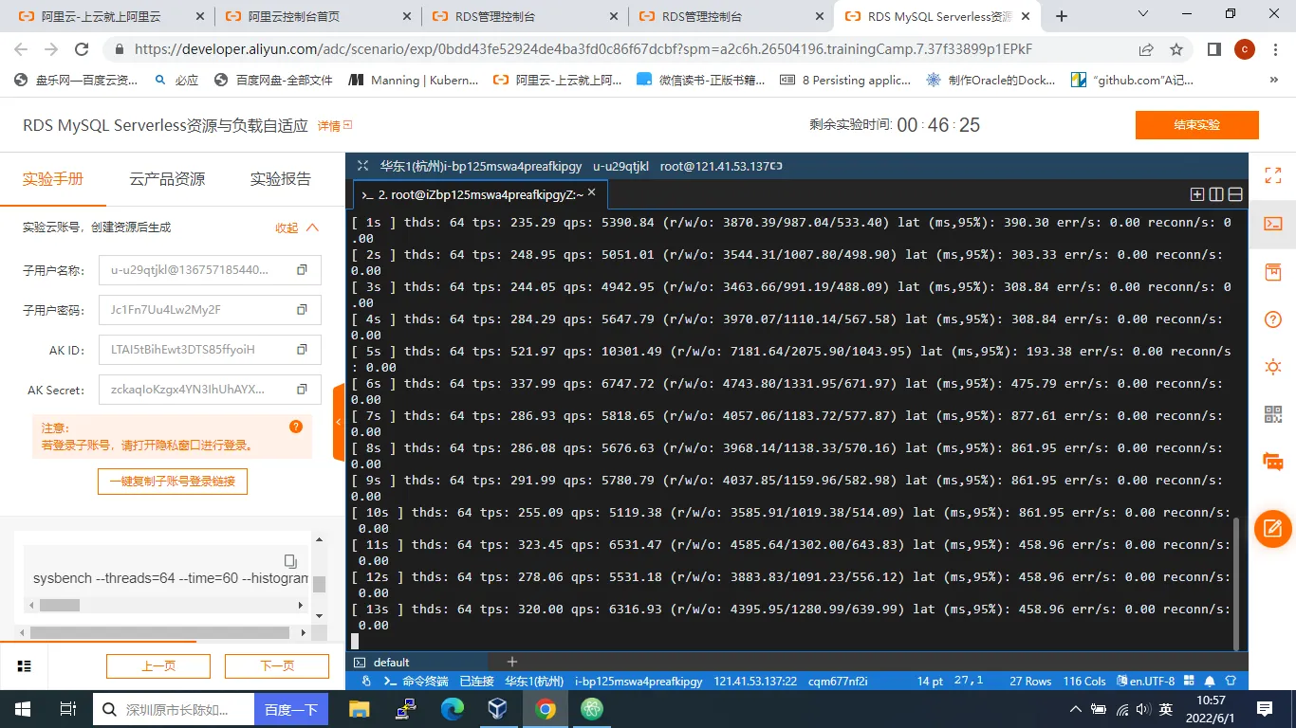This screenshot has height=728, width=1296.
Task: Click the bell notification icon in status bar
Action: [1210, 682]
